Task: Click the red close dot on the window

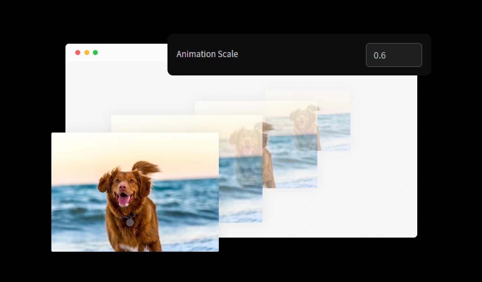Action: tap(78, 53)
